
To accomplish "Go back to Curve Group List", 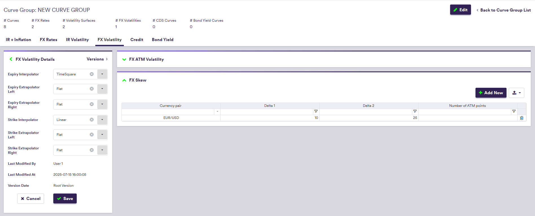I will pyautogui.click(x=503, y=10).
